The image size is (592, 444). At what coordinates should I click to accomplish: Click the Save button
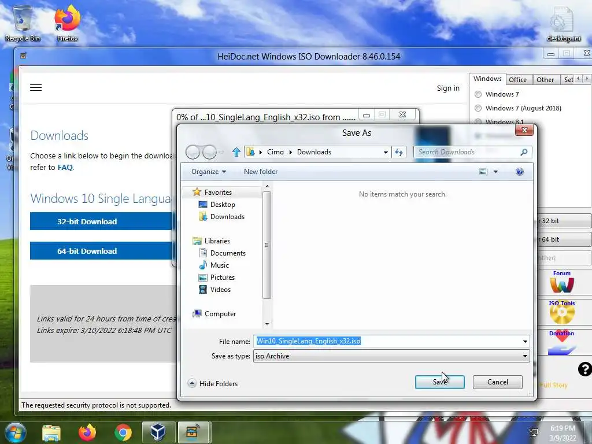click(440, 382)
